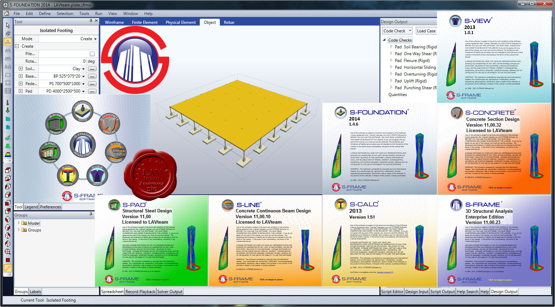Close the Tool panel with its X
This screenshot has width=555, height=307.
point(96,21)
